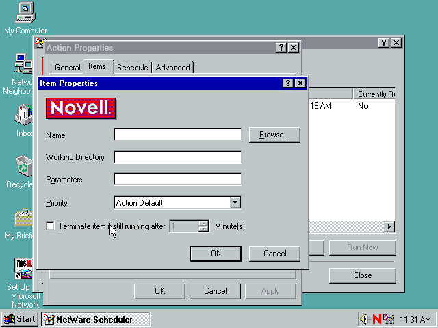Viewport: 438px width, 328px height.
Task: Click the 11:31 AM clock
Action: coord(415,319)
